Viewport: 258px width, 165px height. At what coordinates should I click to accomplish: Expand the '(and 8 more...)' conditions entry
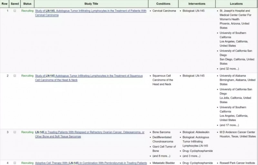[161, 156]
